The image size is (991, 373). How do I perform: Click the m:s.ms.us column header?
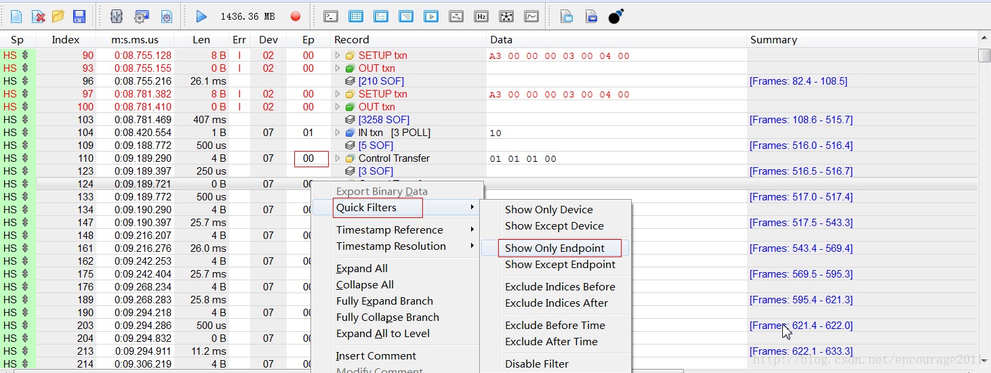135,40
